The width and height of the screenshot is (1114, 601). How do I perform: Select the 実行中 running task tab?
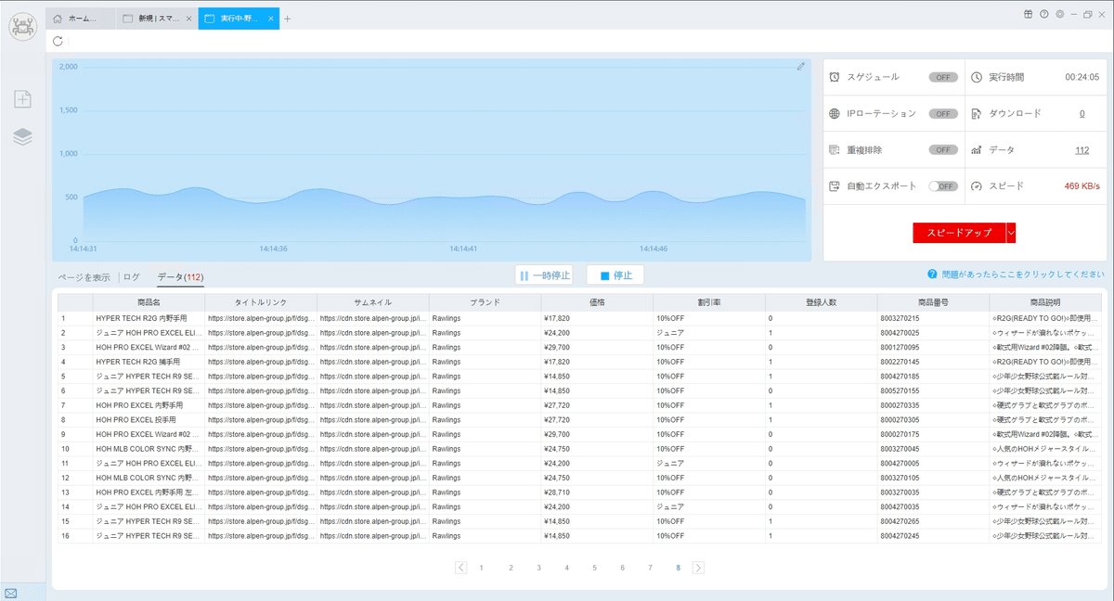(240, 19)
